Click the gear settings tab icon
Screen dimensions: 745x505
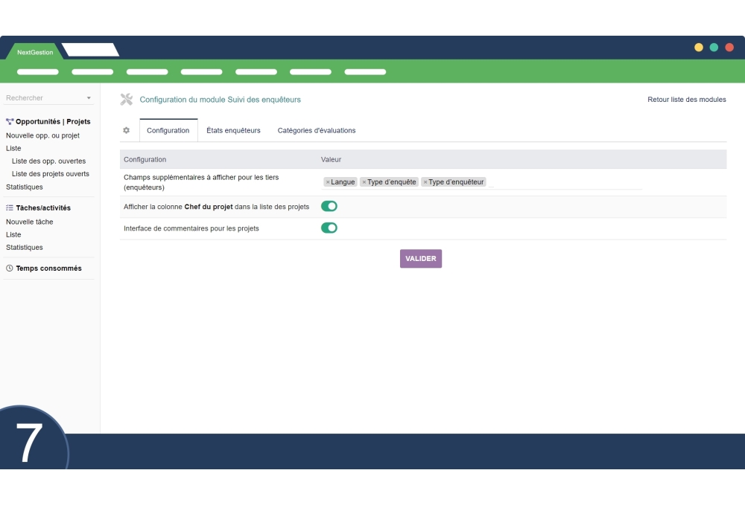point(127,130)
